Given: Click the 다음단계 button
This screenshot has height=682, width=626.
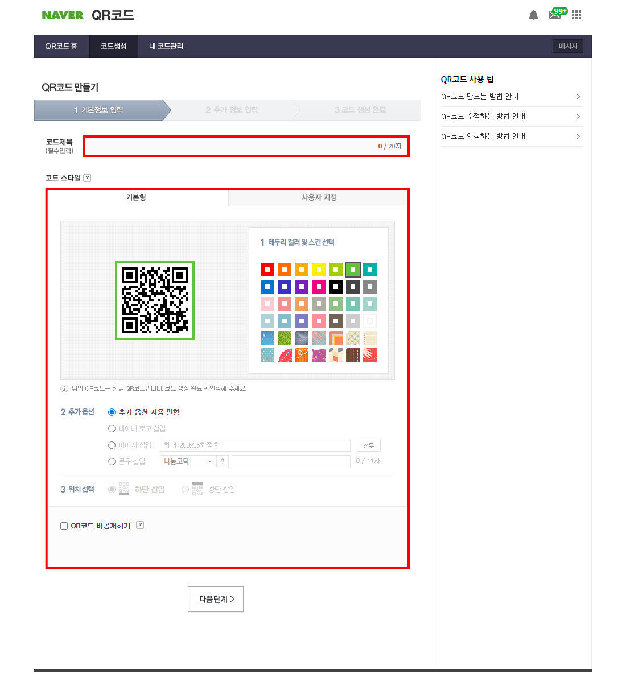Looking at the screenshot, I should pyautogui.click(x=216, y=600).
